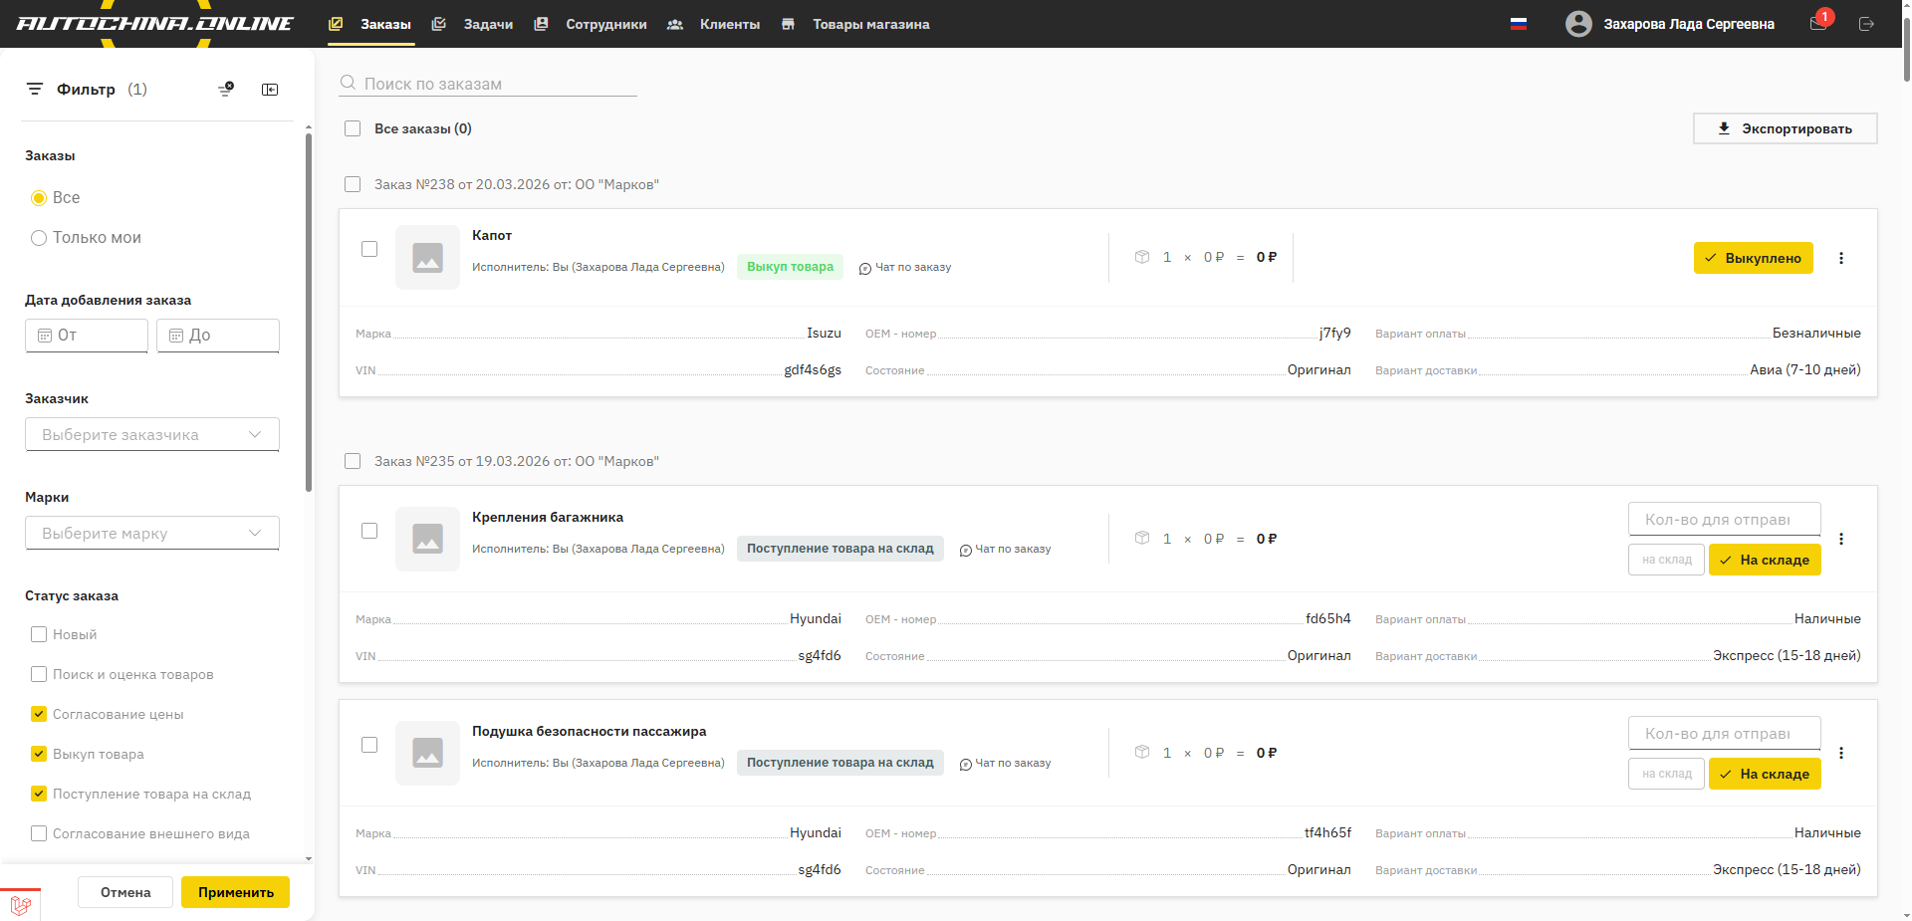
Task: Click the От date input
Action: (x=87, y=336)
